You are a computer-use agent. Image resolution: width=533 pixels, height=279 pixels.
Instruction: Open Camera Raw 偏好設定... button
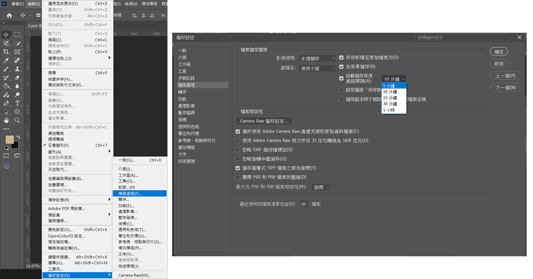point(264,121)
